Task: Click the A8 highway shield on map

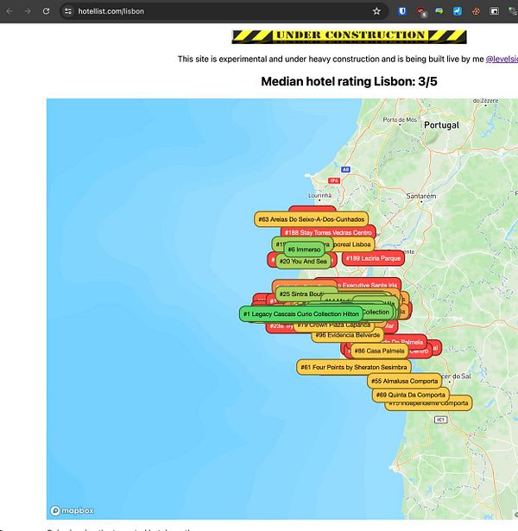Action: [345, 169]
